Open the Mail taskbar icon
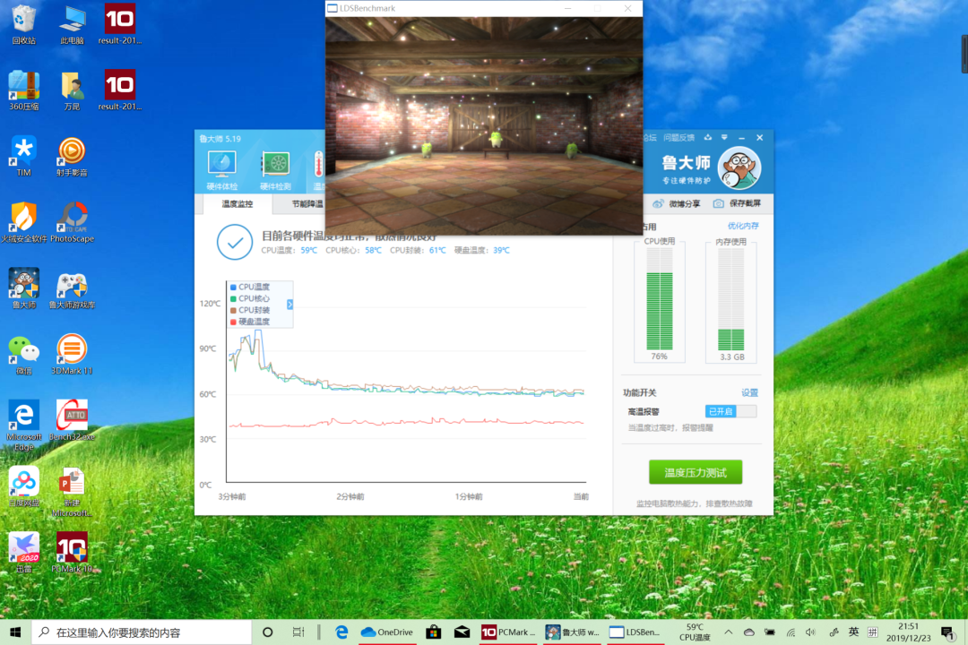968x645 pixels. [x=462, y=632]
